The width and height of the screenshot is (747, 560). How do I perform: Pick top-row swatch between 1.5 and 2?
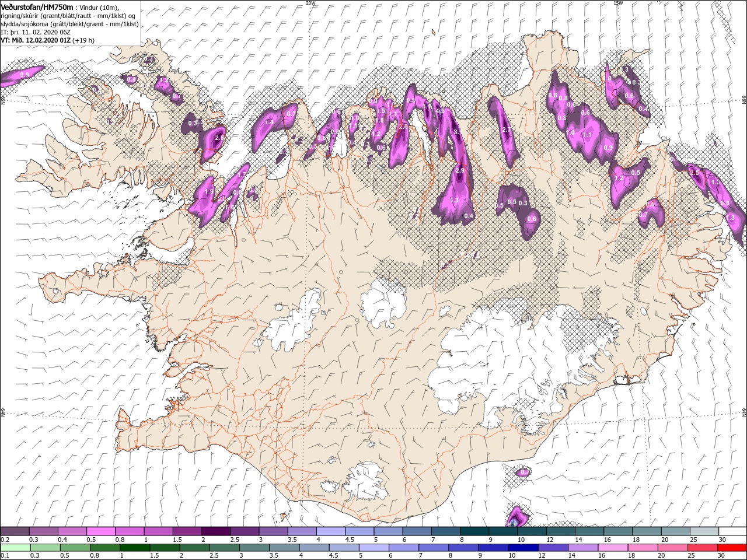pos(187,531)
